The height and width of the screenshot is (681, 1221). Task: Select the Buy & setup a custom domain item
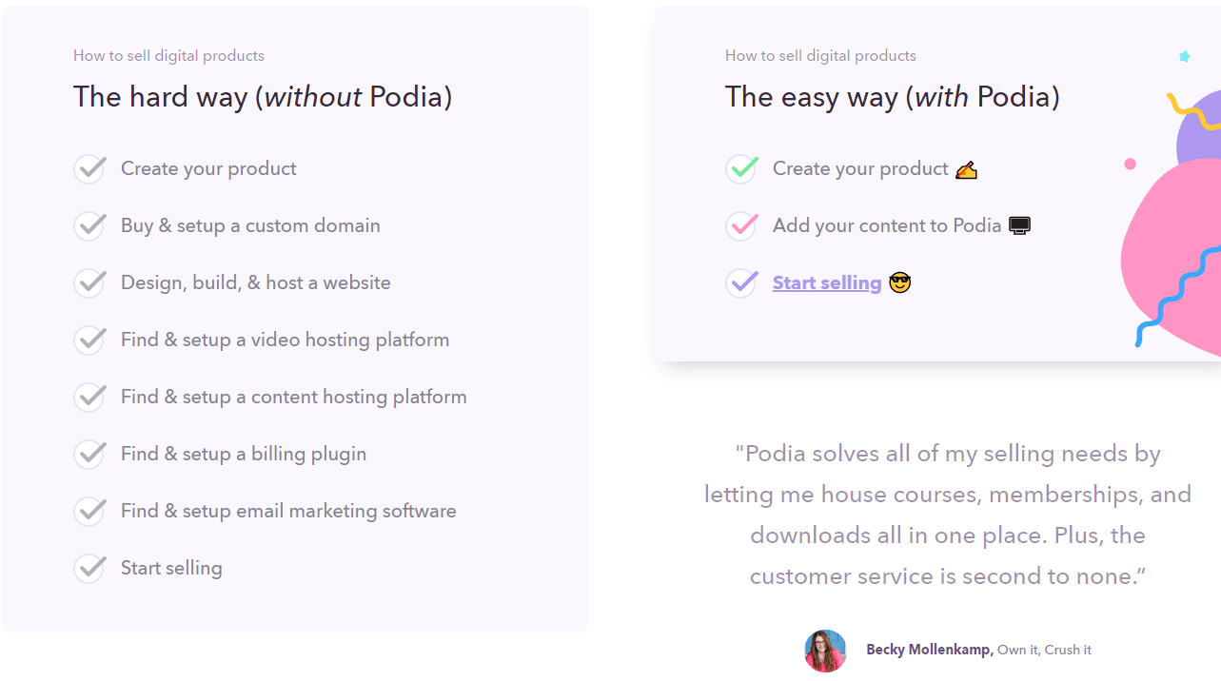point(250,225)
